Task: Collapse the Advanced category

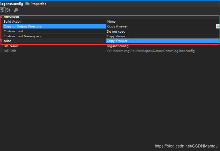Action: pyautogui.click(x=2, y=16)
